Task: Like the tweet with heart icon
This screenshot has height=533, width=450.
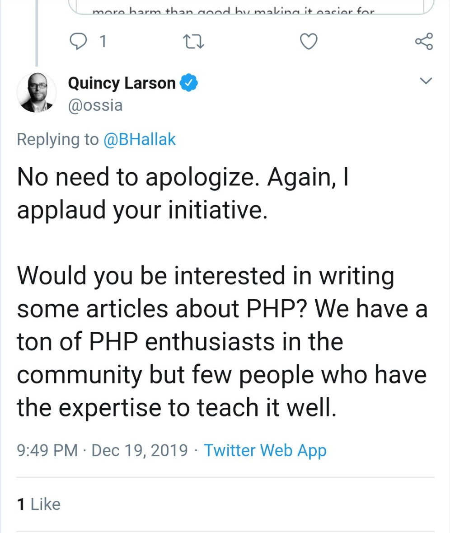Action: click(309, 42)
